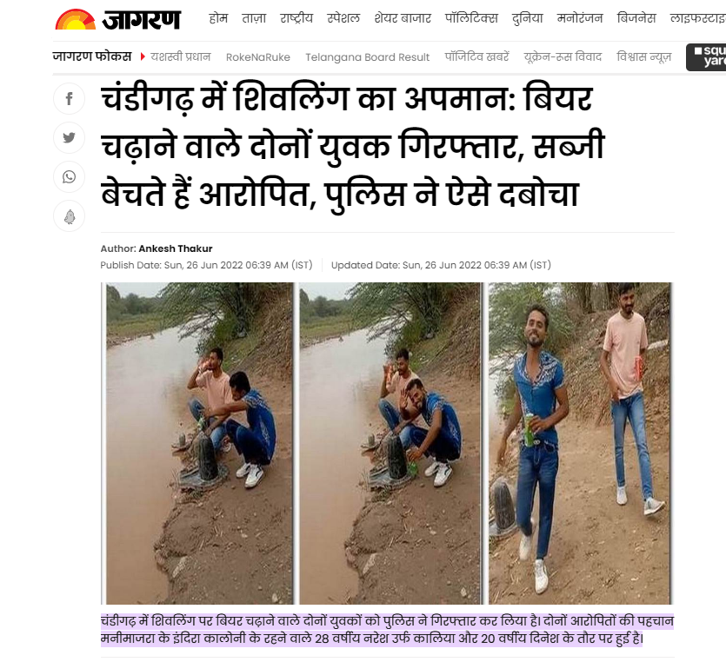Open the यशस्वी प्रधान topic link

point(181,56)
